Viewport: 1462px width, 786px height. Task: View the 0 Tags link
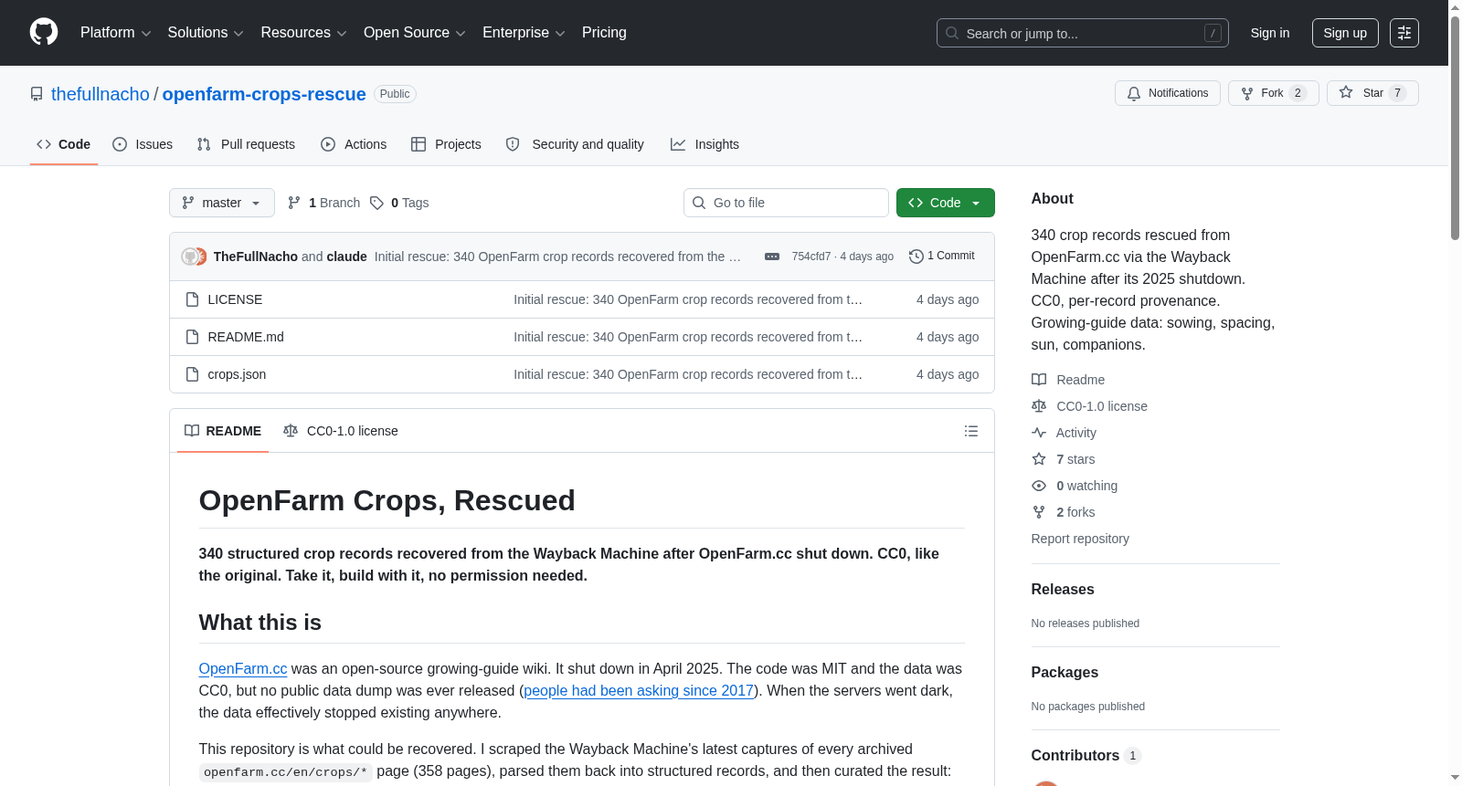click(399, 203)
